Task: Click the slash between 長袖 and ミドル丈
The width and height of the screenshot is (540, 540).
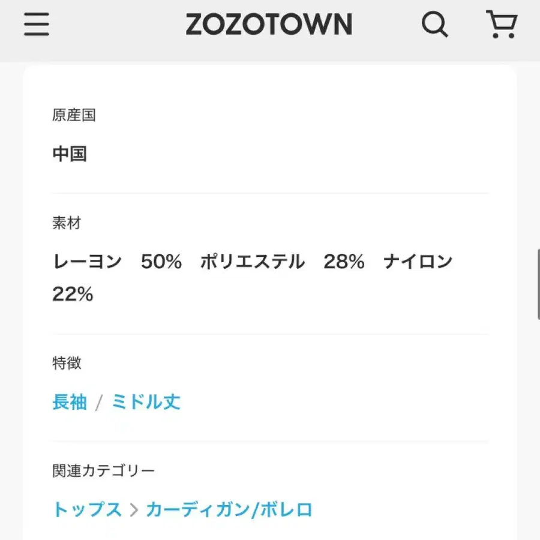Action: tap(99, 403)
